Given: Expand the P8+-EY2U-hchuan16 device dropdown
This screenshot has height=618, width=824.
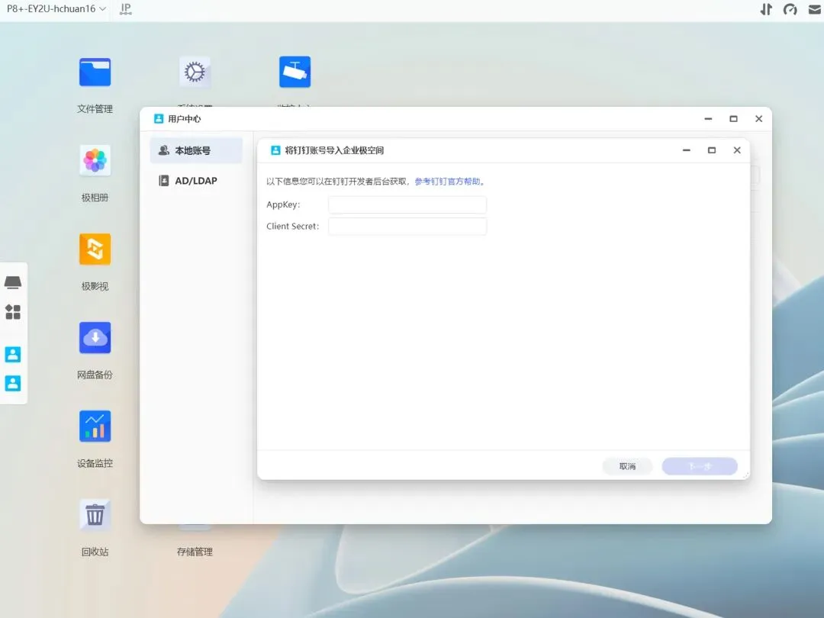Looking at the screenshot, I should pyautogui.click(x=56, y=9).
